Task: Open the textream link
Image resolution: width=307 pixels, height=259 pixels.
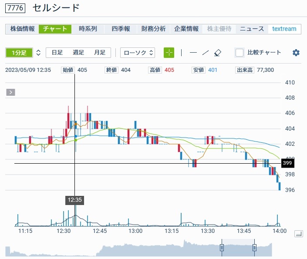Action: click(x=284, y=29)
